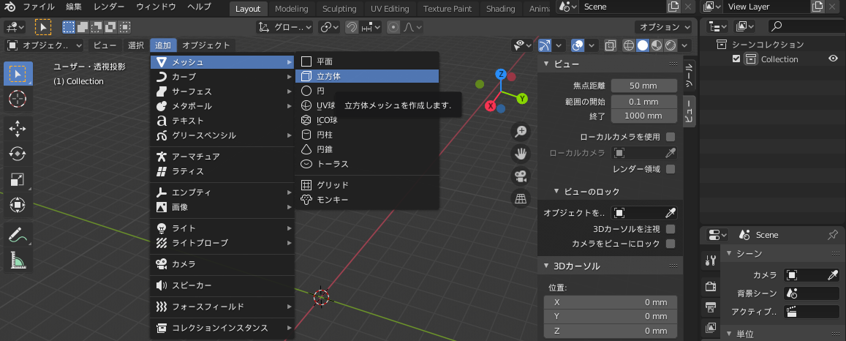Open グロー.. transform orientation dropdown
The image size is (846, 341).
coord(284,27)
